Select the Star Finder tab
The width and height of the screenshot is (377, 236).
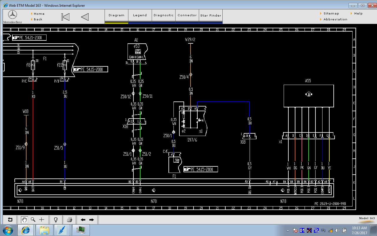pyautogui.click(x=211, y=15)
